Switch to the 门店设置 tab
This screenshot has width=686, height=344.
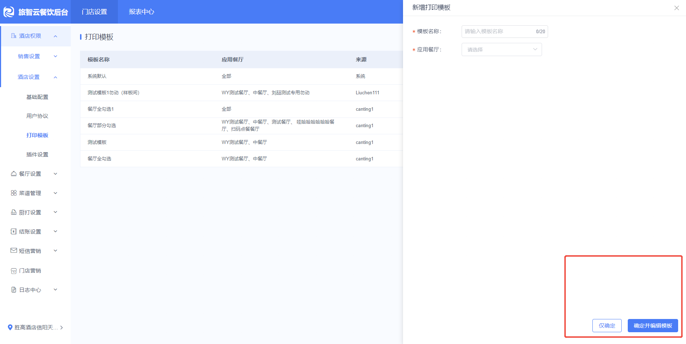tap(94, 12)
